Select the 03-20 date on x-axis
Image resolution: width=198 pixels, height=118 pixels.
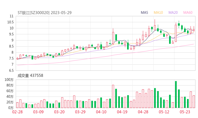tap(59, 112)
